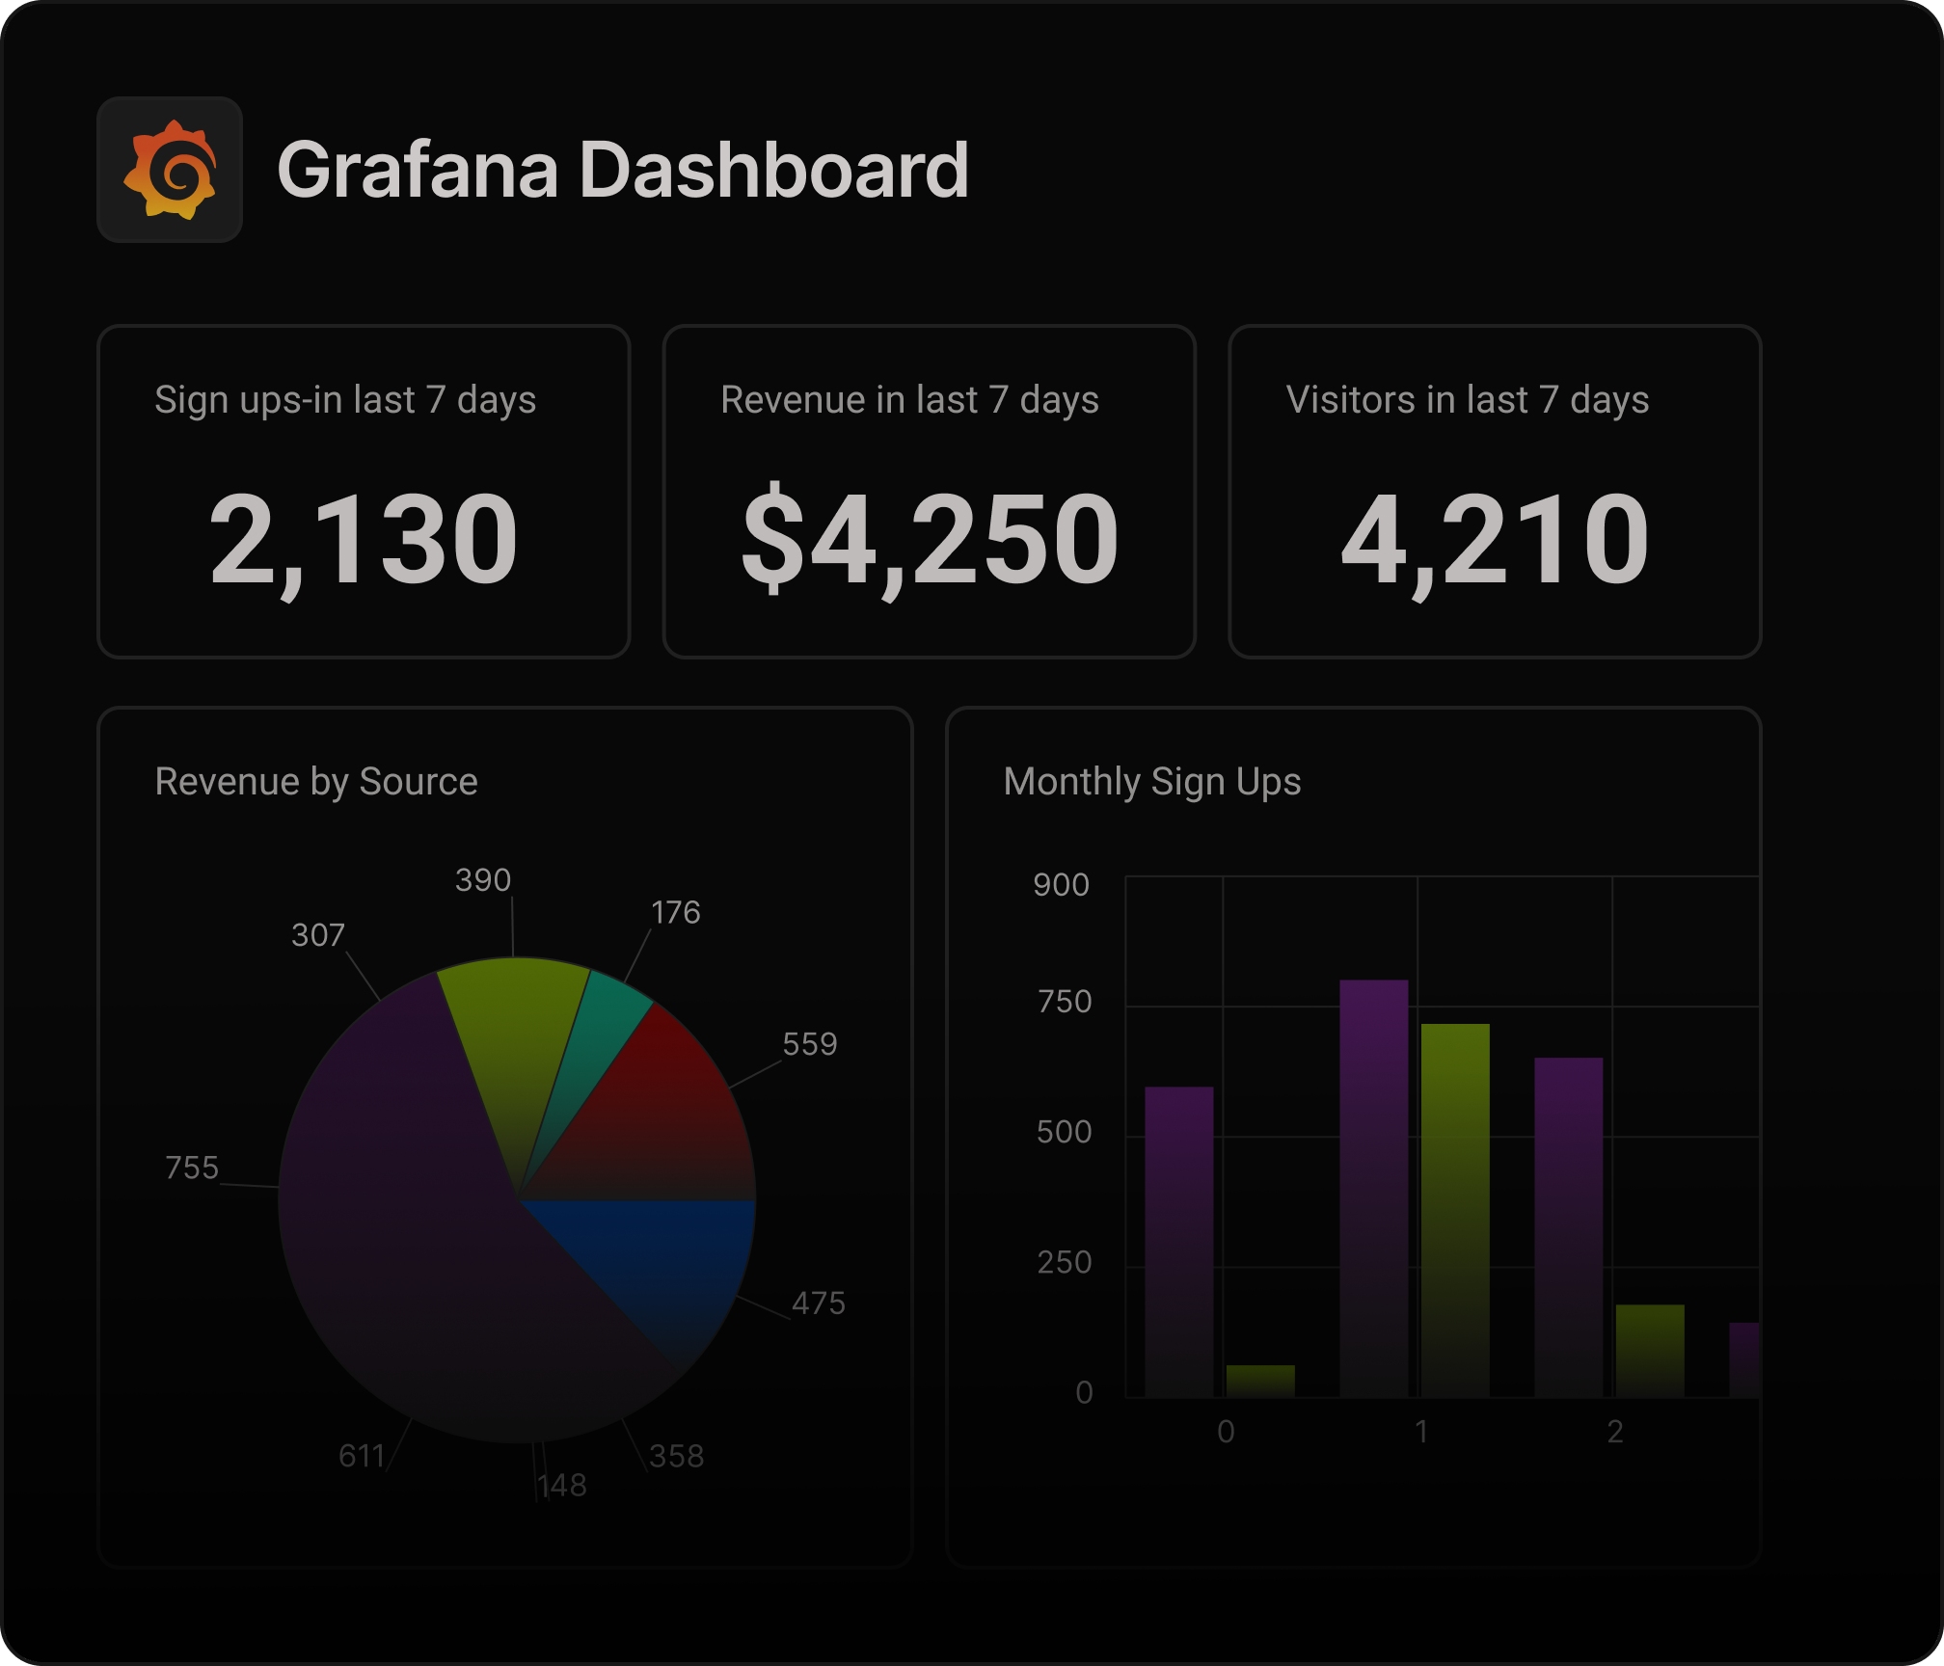Click the 559 pie chart label
1944x1666 pixels.
(x=809, y=1044)
